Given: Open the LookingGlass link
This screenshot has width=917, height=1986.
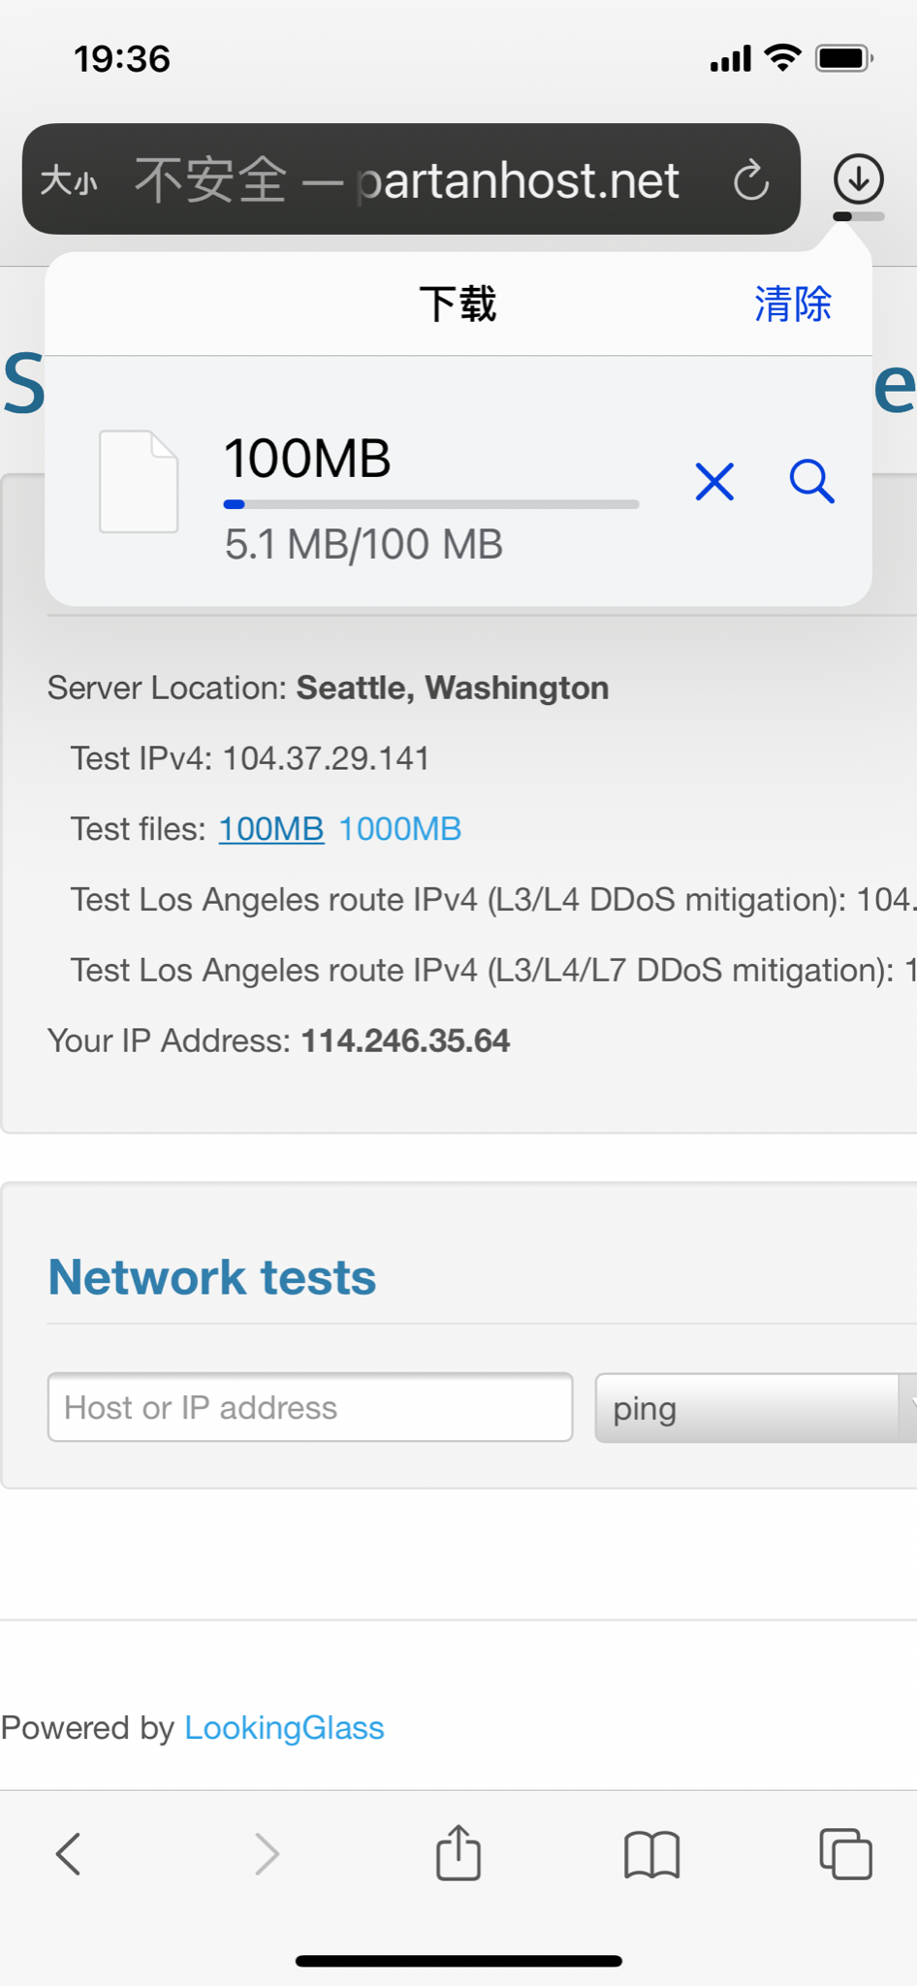Looking at the screenshot, I should tap(284, 1728).
